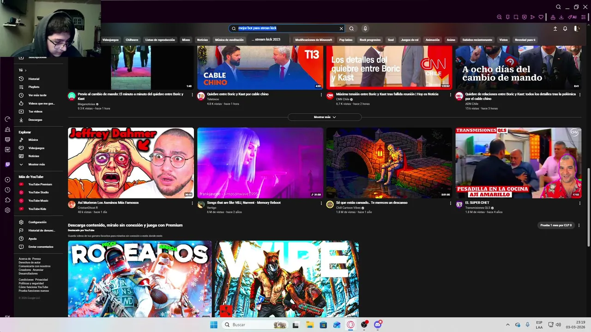This screenshot has height=332, width=591.
Task: Open CristianGhost R channel link
Action: pyautogui.click(x=88, y=207)
